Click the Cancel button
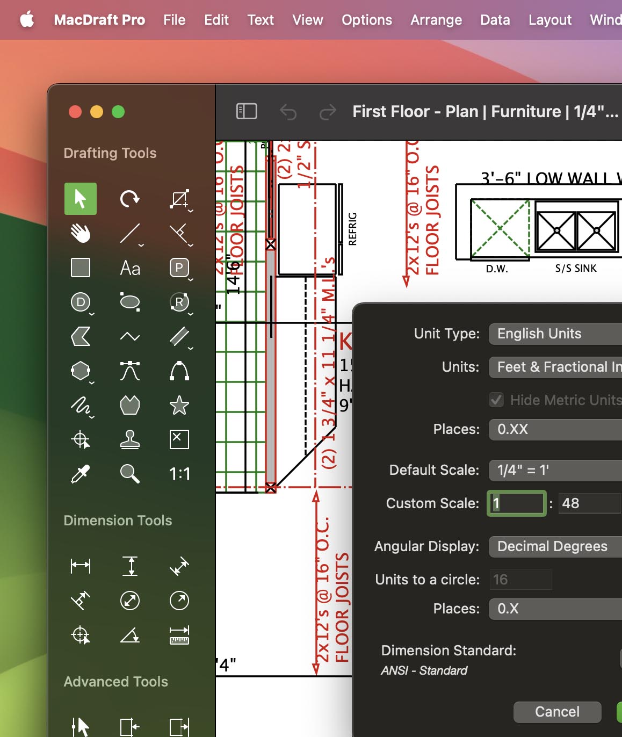The image size is (622, 737). pos(557,712)
